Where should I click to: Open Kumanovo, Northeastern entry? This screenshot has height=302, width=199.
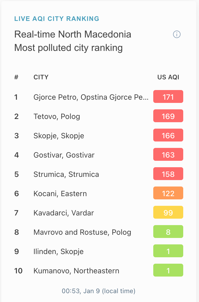76,271
